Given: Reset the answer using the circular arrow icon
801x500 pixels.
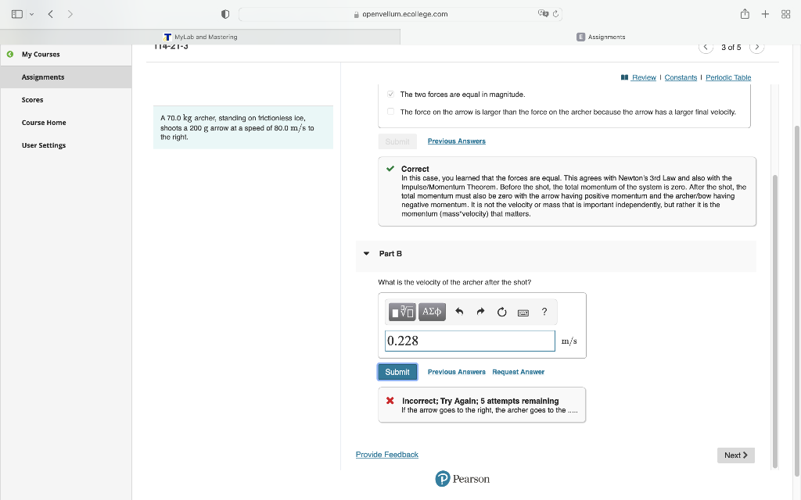Looking at the screenshot, I should click(501, 311).
